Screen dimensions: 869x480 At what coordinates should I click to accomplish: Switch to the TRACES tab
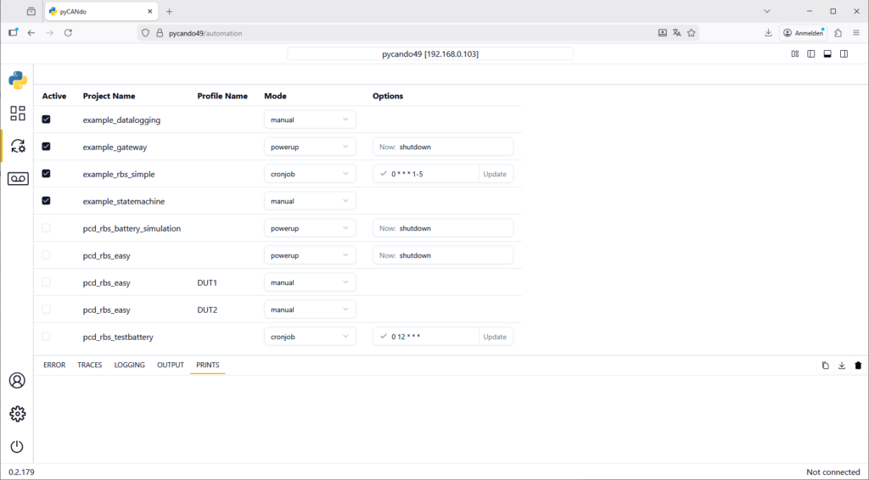click(89, 365)
